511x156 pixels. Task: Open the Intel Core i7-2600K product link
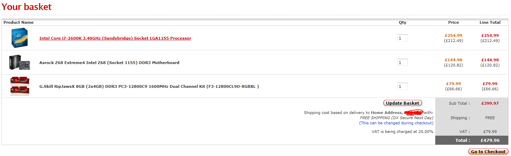coord(115,38)
